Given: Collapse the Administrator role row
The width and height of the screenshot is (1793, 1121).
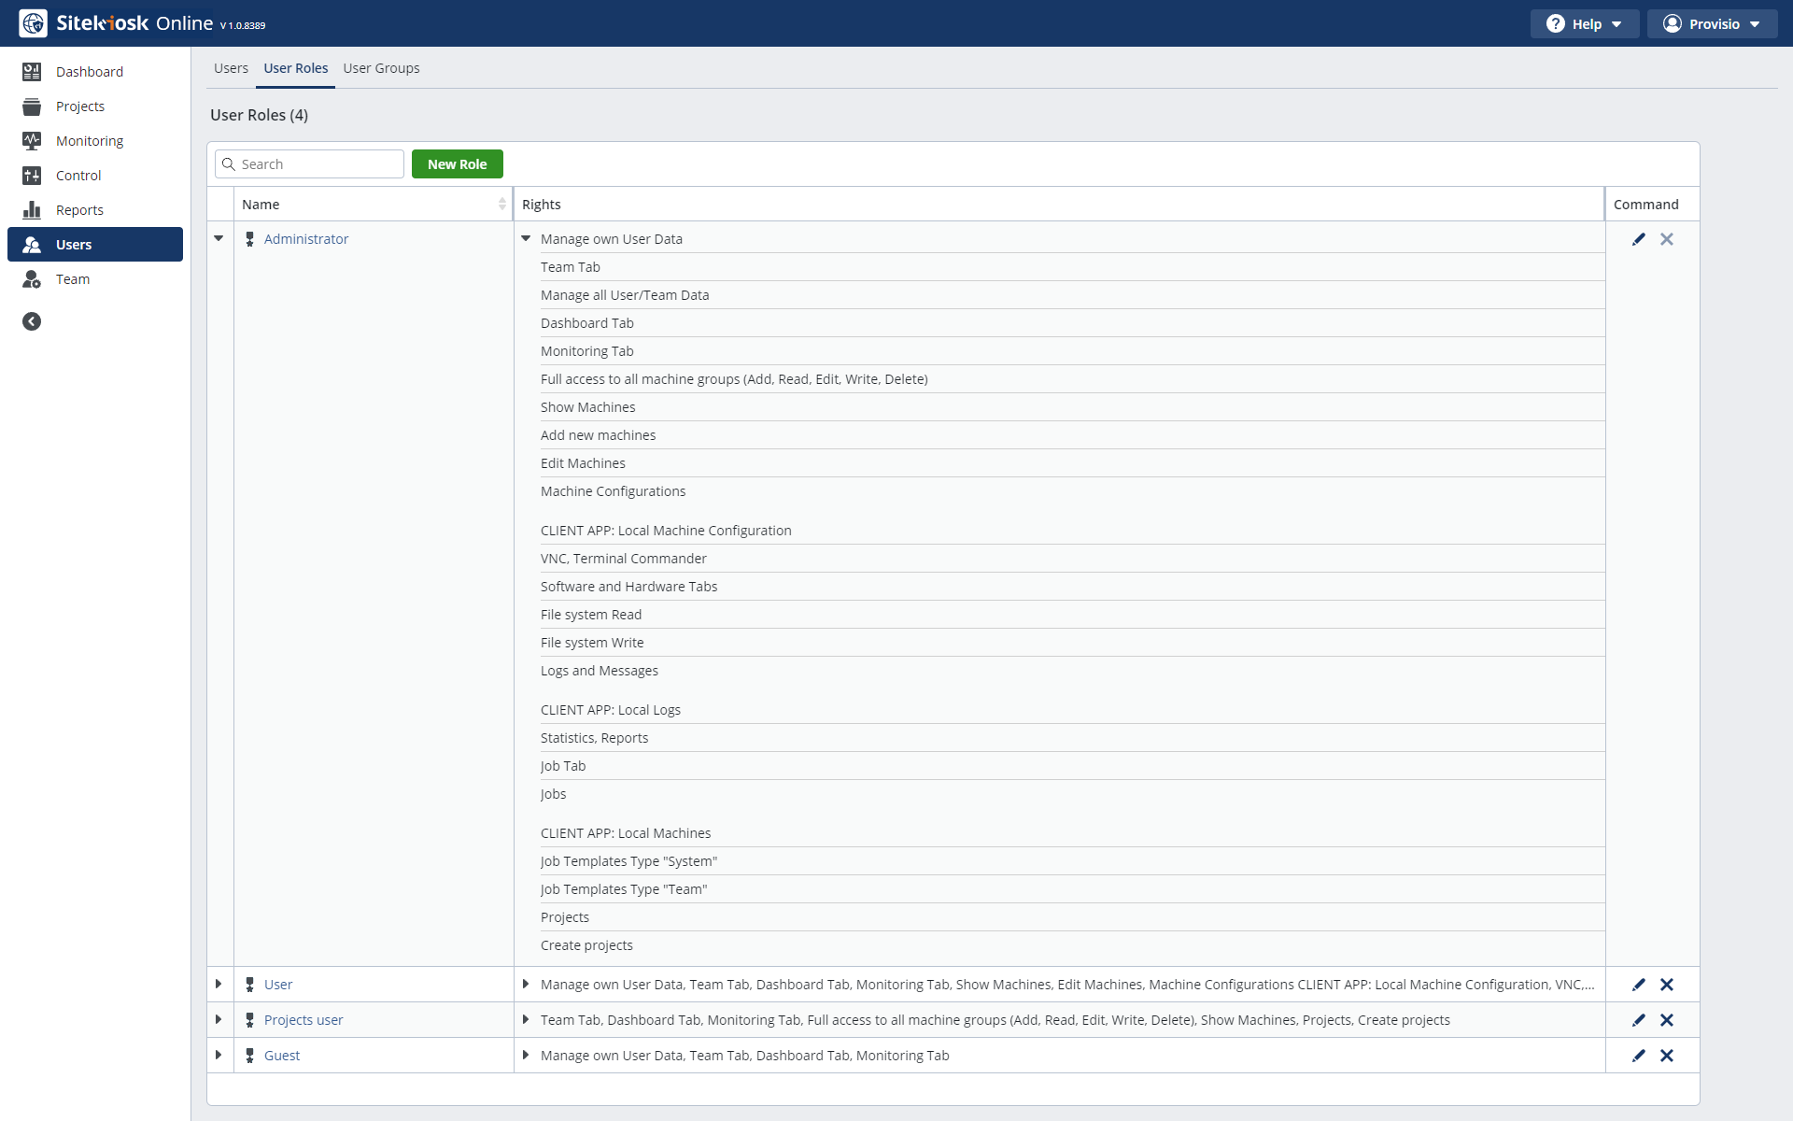Looking at the screenshot, I should point(219,239).
